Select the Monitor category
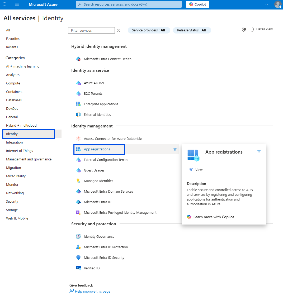Screen dimensions: 283x305 [12, 185]
